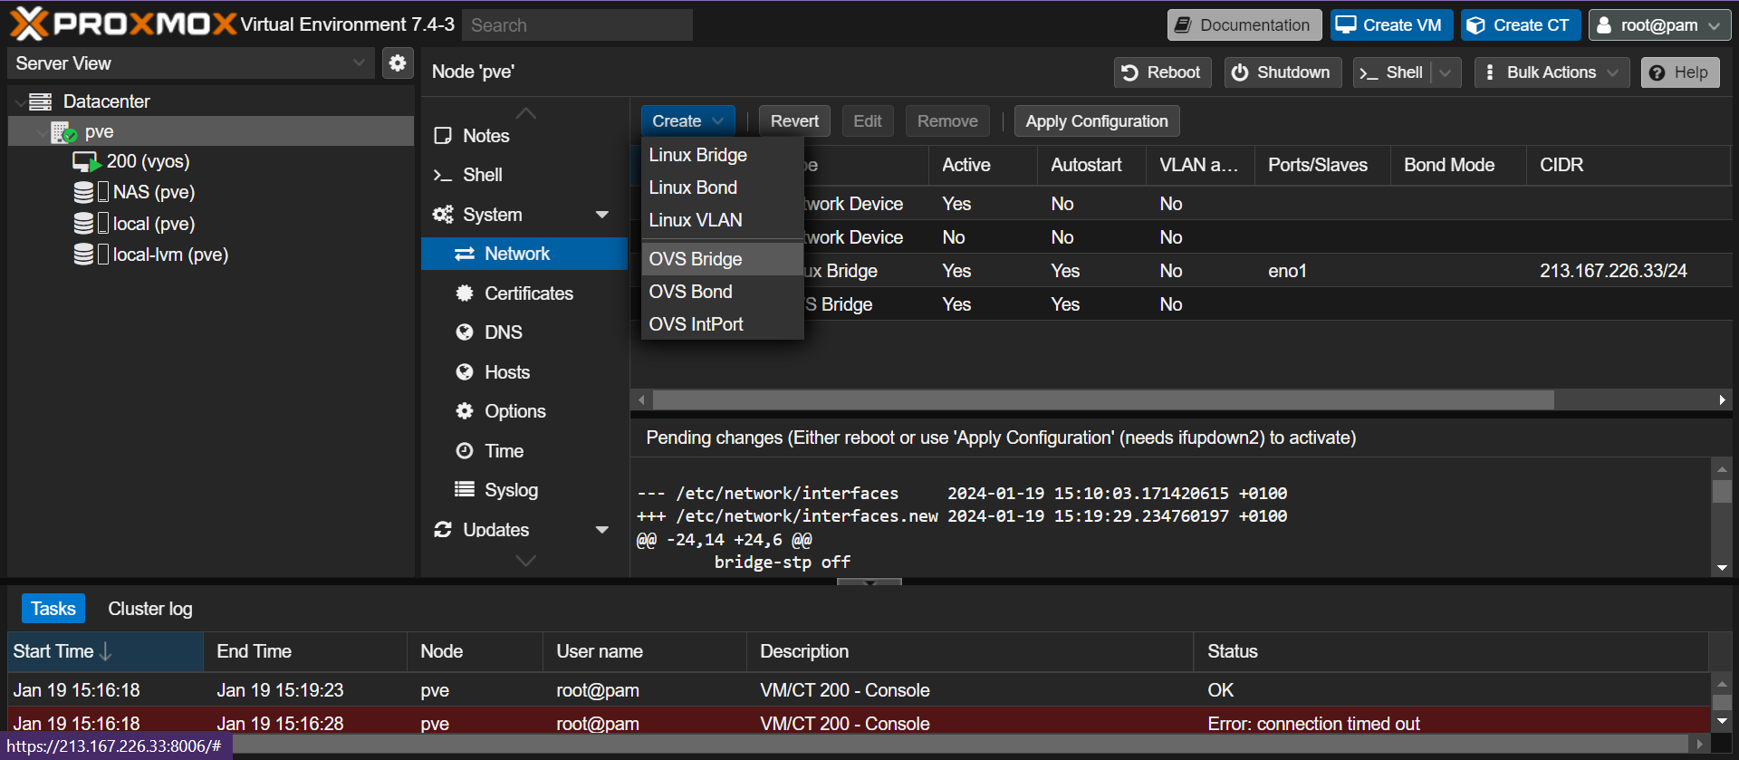
Task: Click the root@pam user icon
Action: [x=1604, y=25]
